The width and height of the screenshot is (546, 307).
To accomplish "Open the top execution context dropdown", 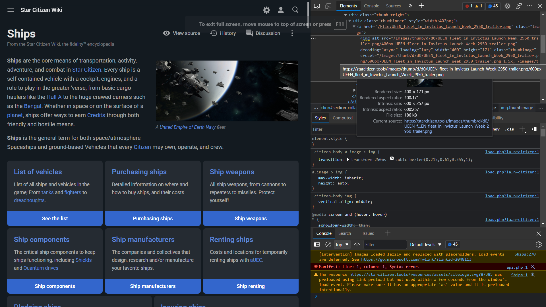I will [342, 244].
